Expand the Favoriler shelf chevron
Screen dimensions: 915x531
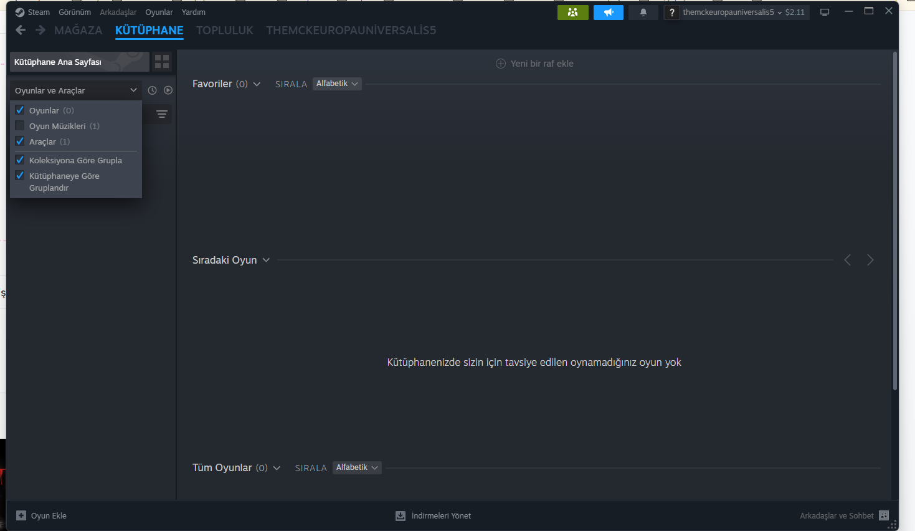tap(257, 84)
